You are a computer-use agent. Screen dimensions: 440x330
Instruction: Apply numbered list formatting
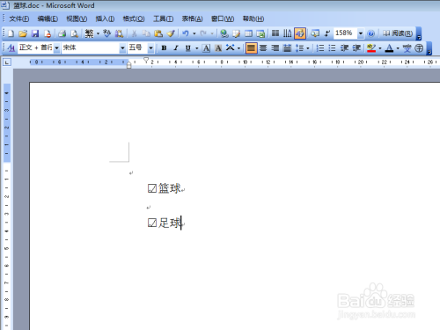[320, 48]
